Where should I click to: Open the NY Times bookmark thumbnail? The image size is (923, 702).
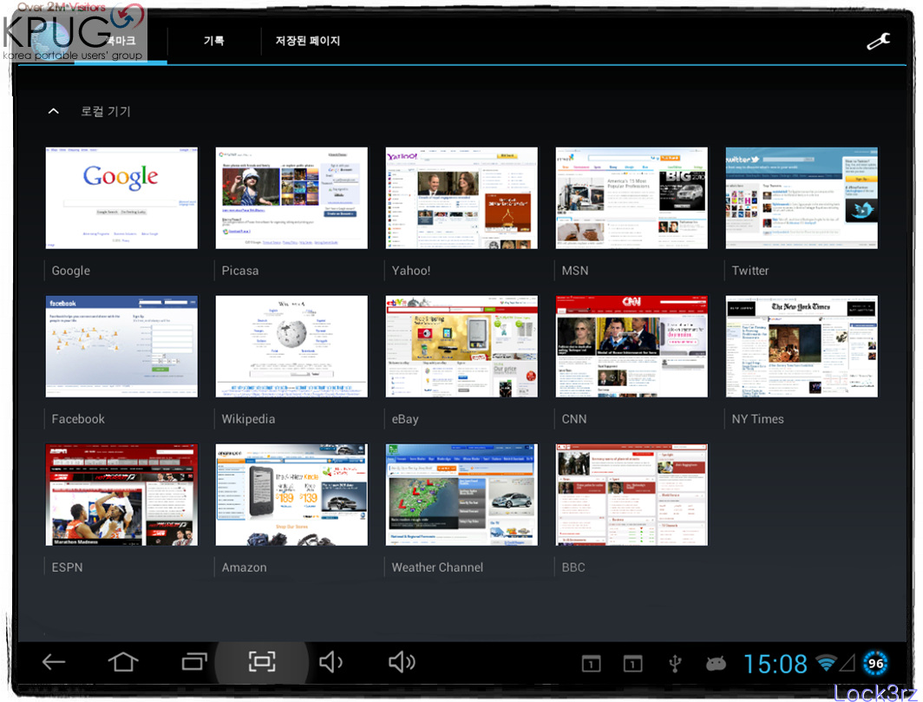pos(802,346)
